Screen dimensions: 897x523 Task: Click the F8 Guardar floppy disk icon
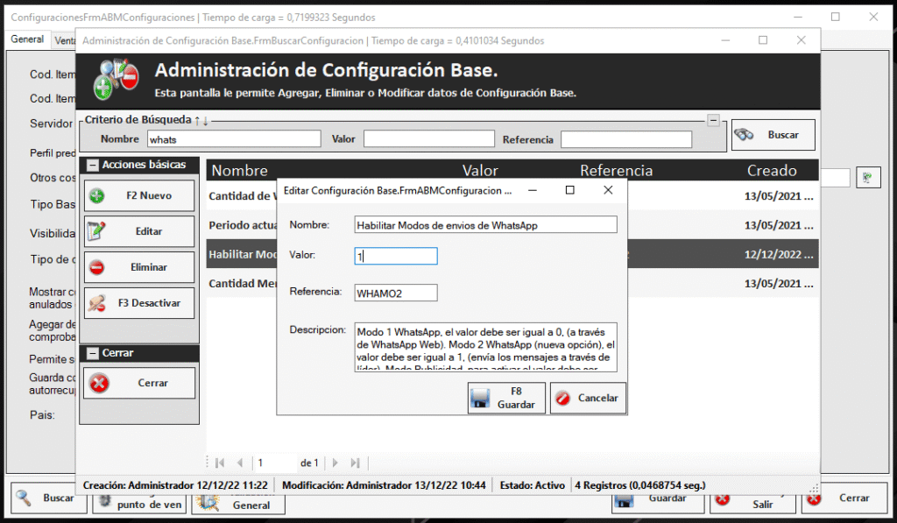coord(479,399)
